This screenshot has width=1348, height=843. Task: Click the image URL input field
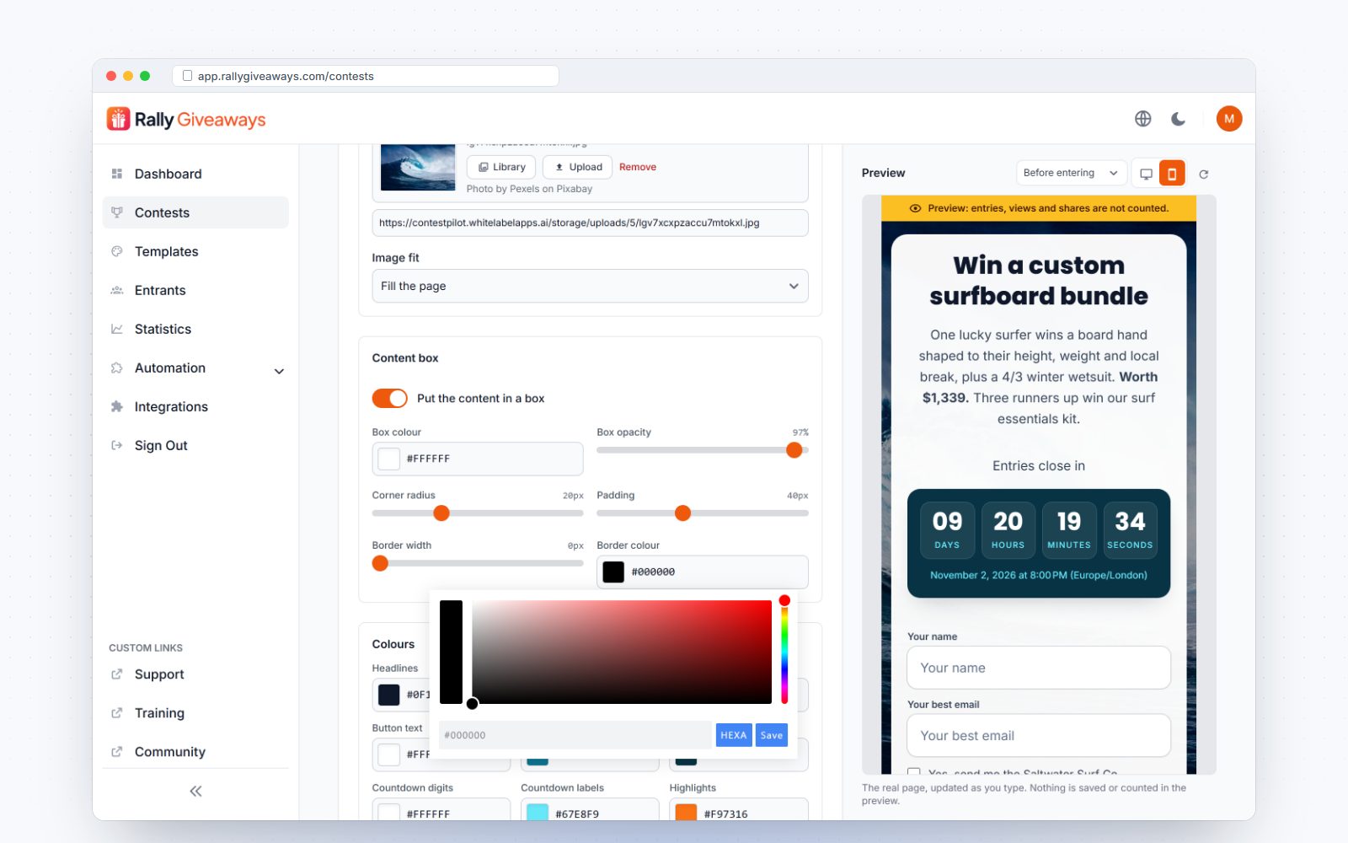coord(590,223)
